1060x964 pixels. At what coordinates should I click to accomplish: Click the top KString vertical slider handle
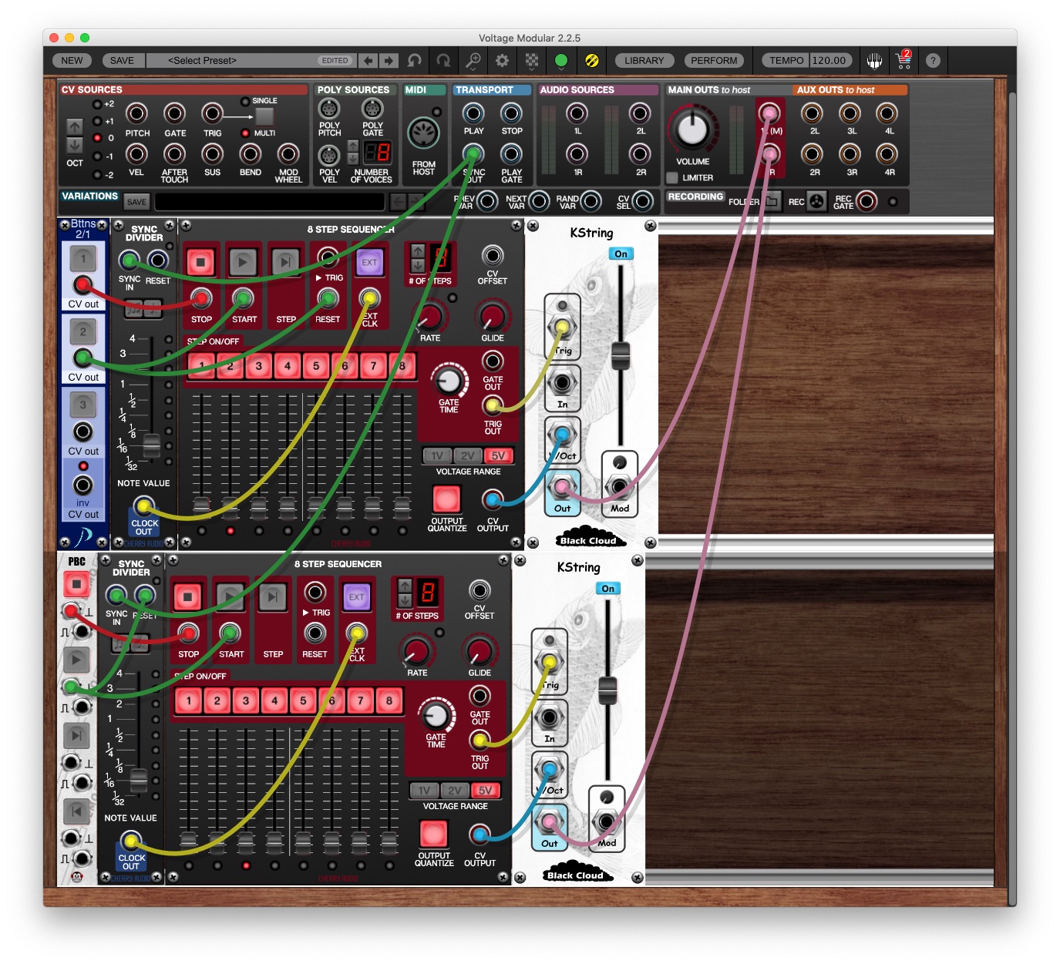pos(621,355)
